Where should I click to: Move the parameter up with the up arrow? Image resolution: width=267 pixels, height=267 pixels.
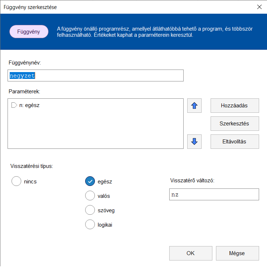[194, 106]
